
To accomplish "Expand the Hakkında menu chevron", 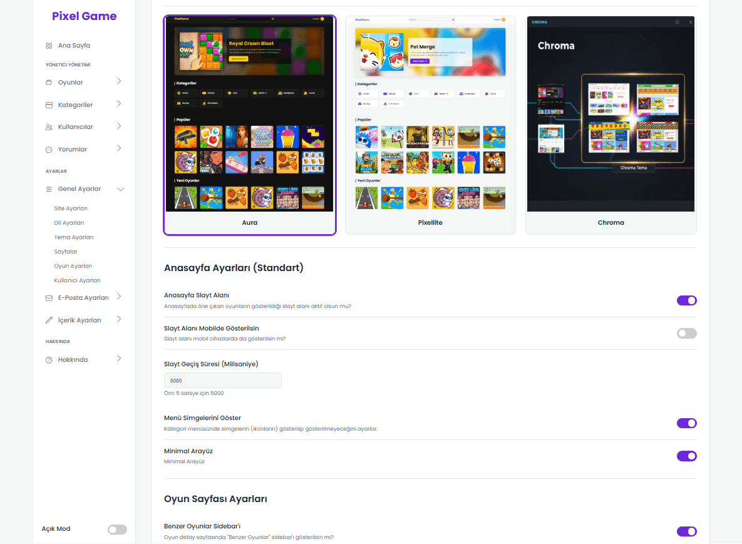I will click(119, 359).
